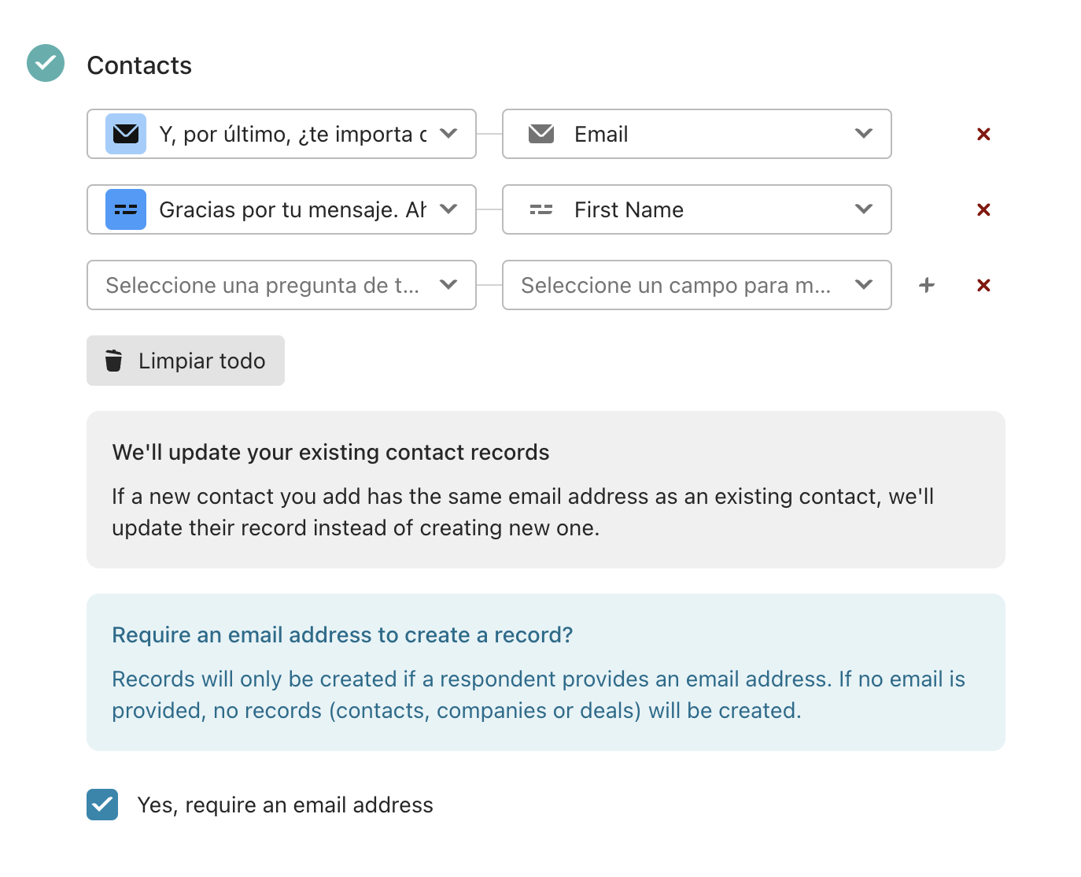Screen dimensions: 1081x877
Task: Click trash icon in Limpiar todo
Action: [x=114, y=361]
